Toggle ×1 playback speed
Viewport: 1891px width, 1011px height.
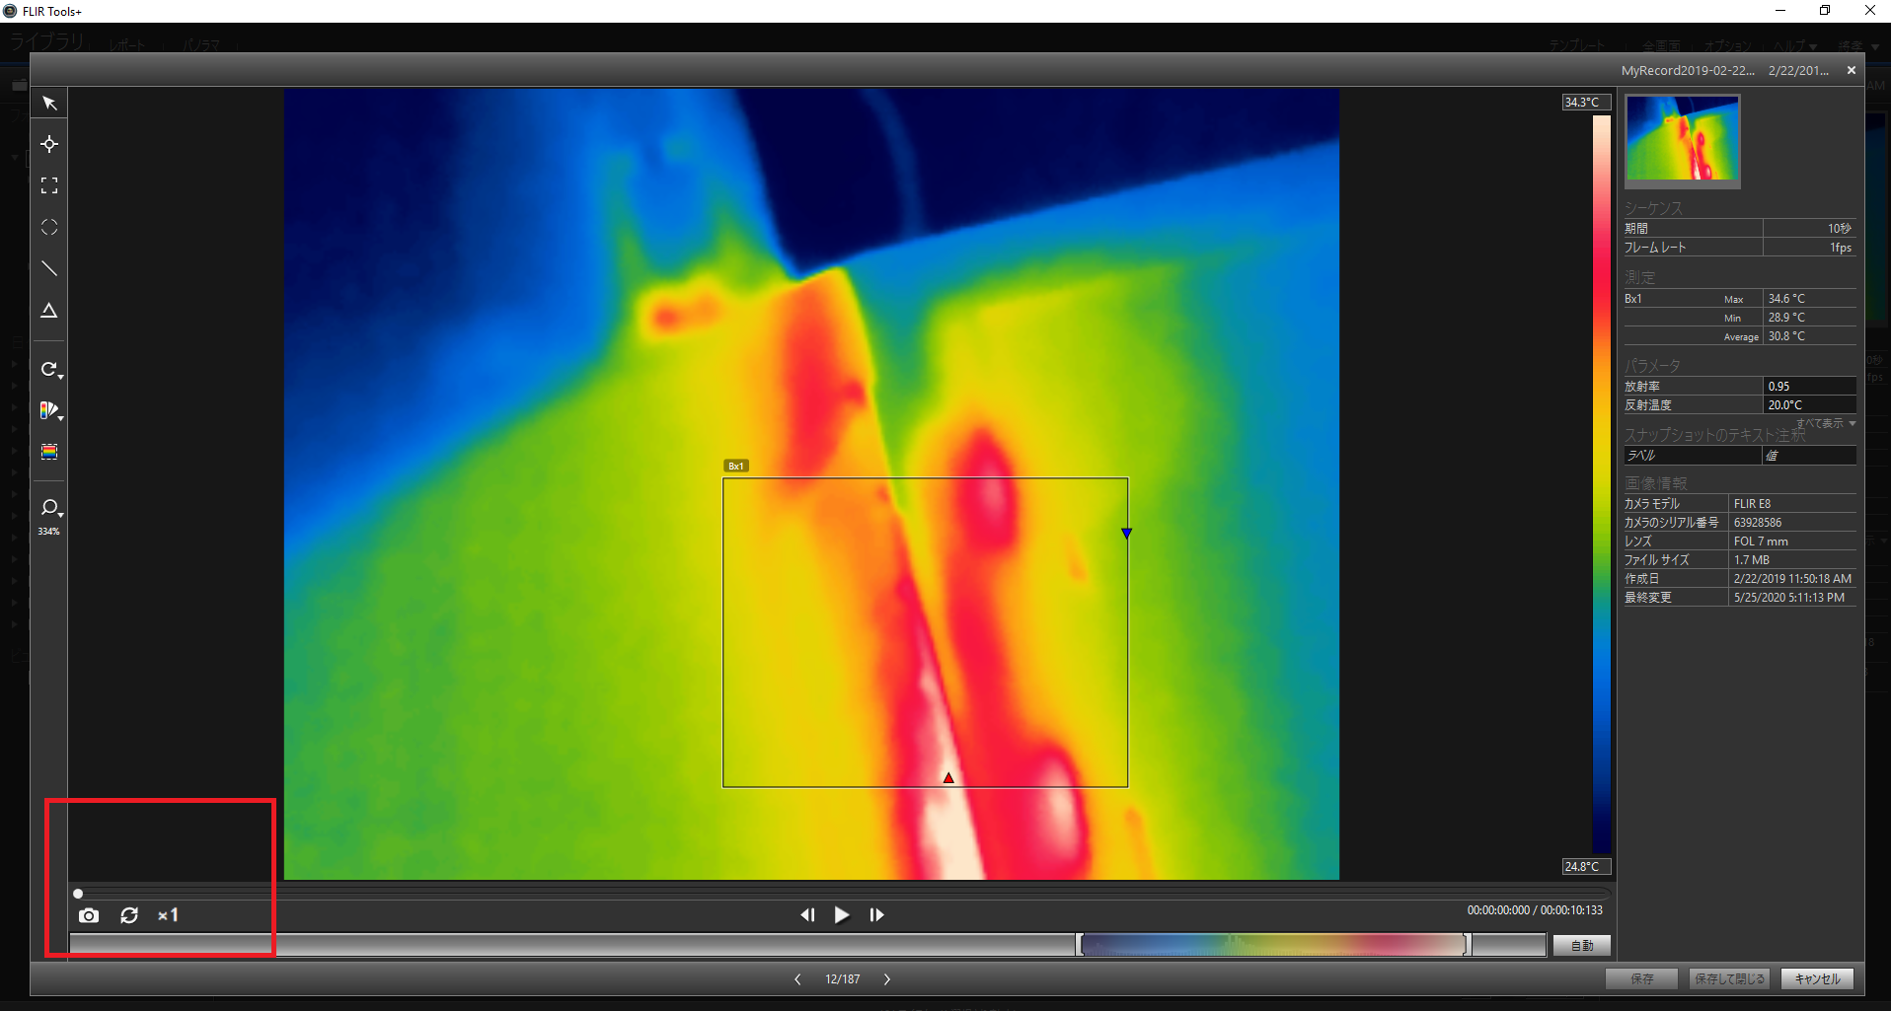[x=168, y=915]
